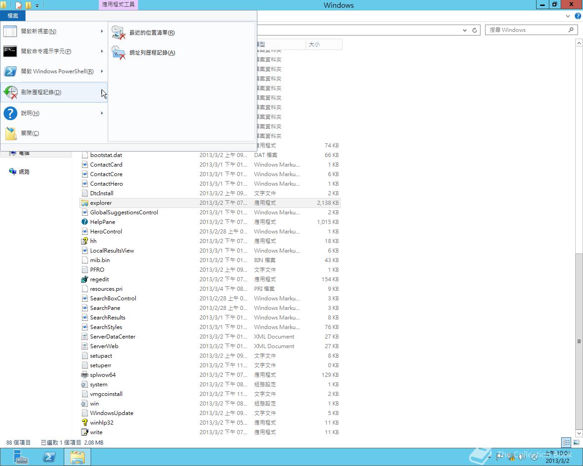Screen dimensions: 583x466
Task: Clear 網址列歷程記錄 address bar history
Action: click(182, 53)
